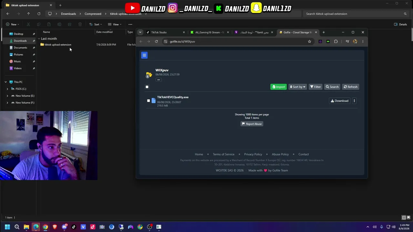Open the Filter button on Gofile
The width and height of the screenshot is (413, 232).
[x=316, y=87]
